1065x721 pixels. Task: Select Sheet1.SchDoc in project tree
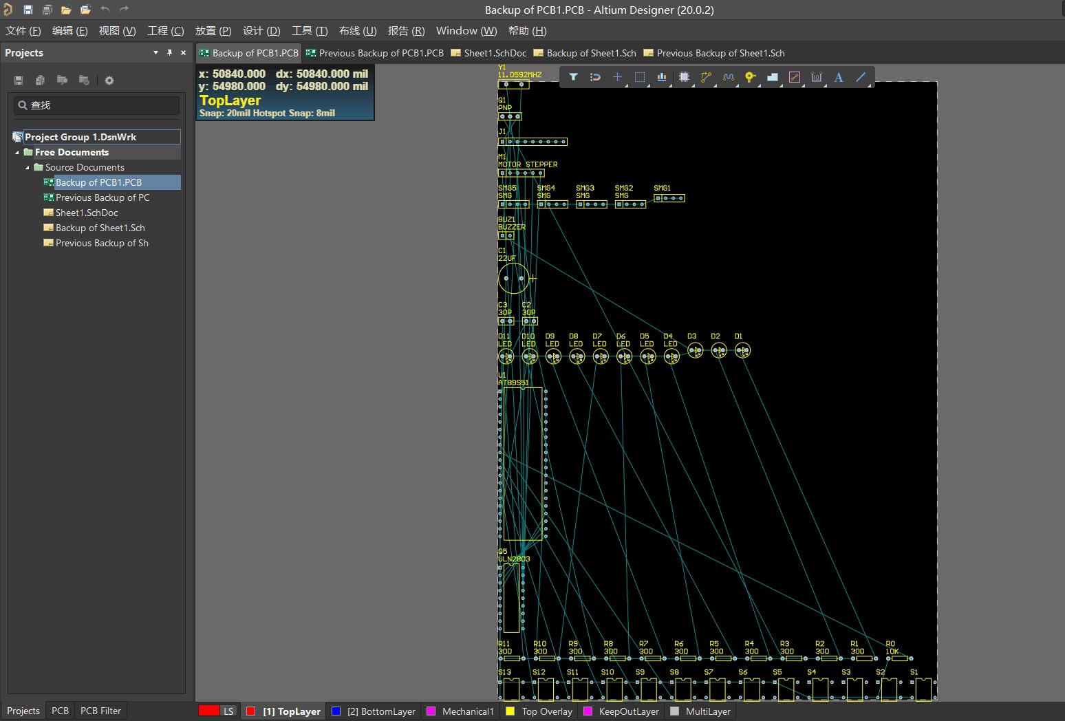click(87, 213)
